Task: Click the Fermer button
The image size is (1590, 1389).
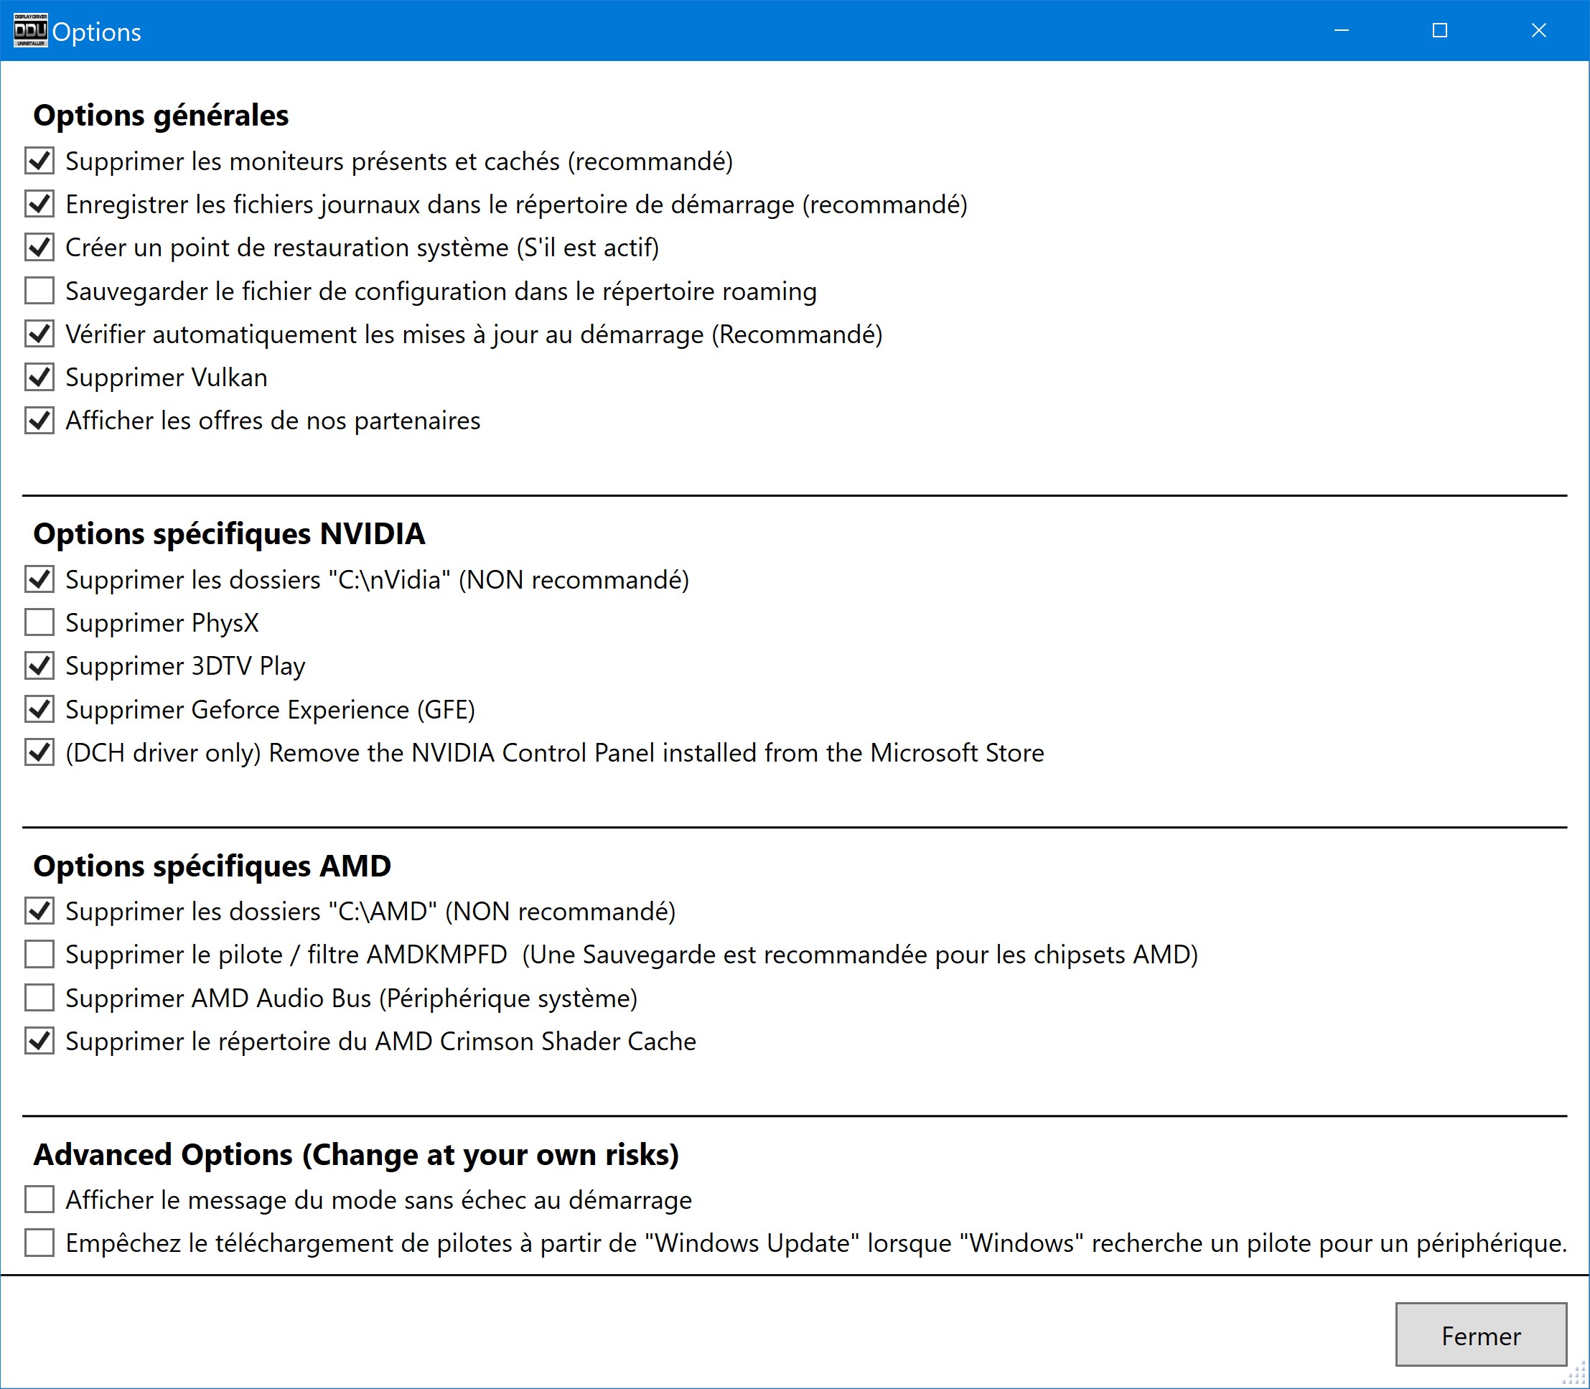Action: pyautogui.click(x=1481, y=1334)
